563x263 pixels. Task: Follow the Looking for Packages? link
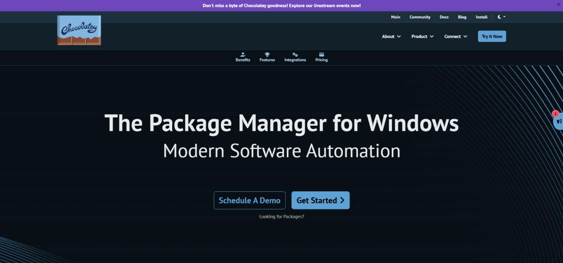[281, 216]
